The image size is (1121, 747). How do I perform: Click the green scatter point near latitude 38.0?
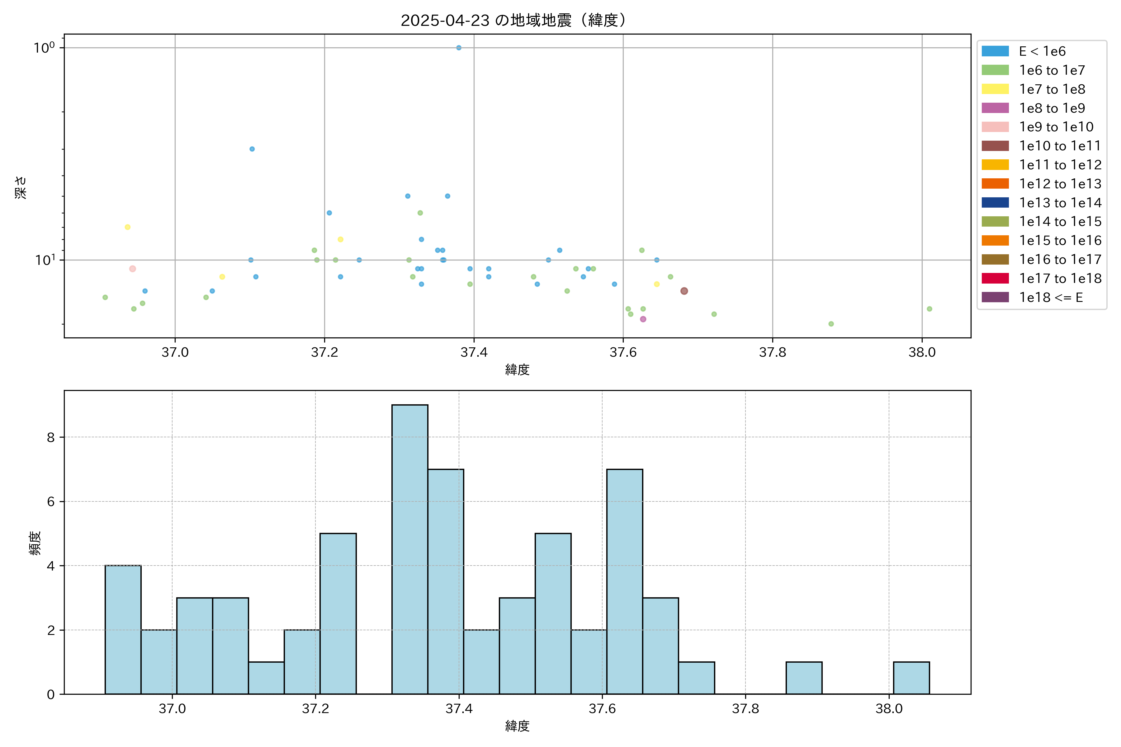[x=929, y=309]
